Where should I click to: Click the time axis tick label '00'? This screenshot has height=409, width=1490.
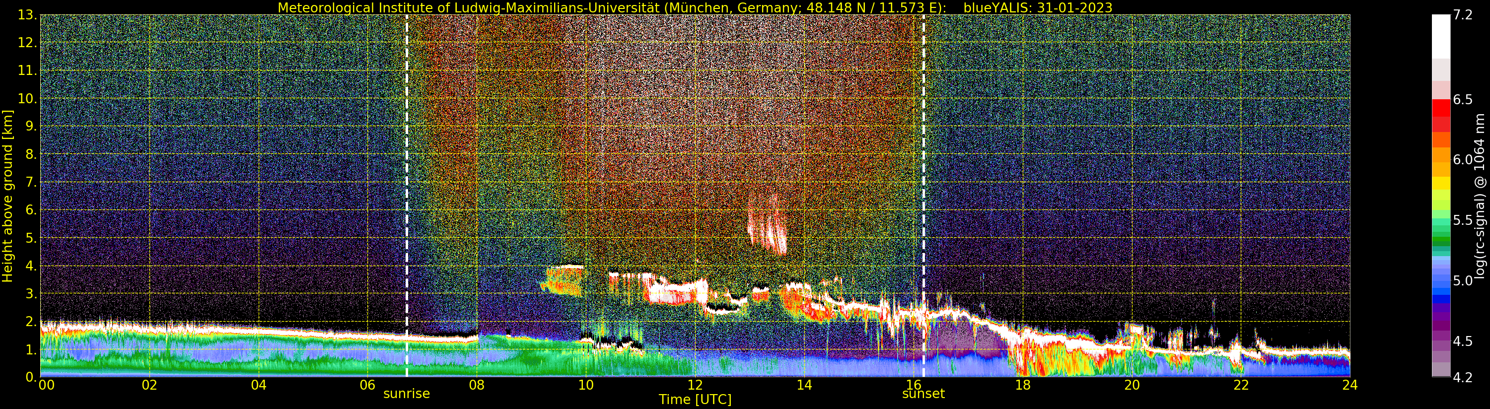pyautogui.click(x=46, y=385)
